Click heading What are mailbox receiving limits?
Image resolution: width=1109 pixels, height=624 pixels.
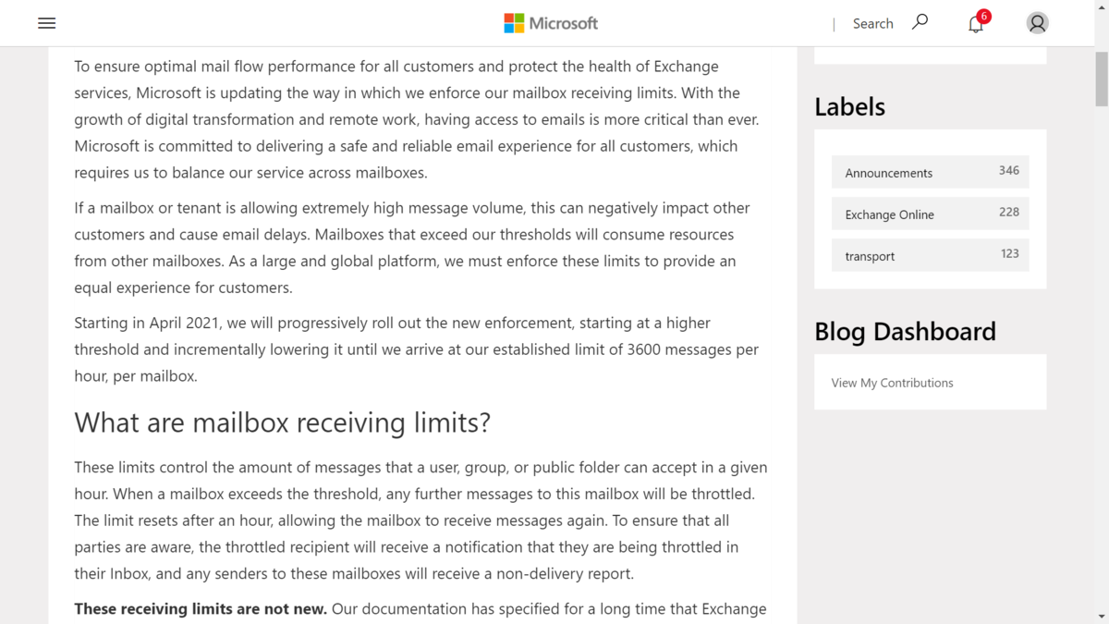point(282,422)
